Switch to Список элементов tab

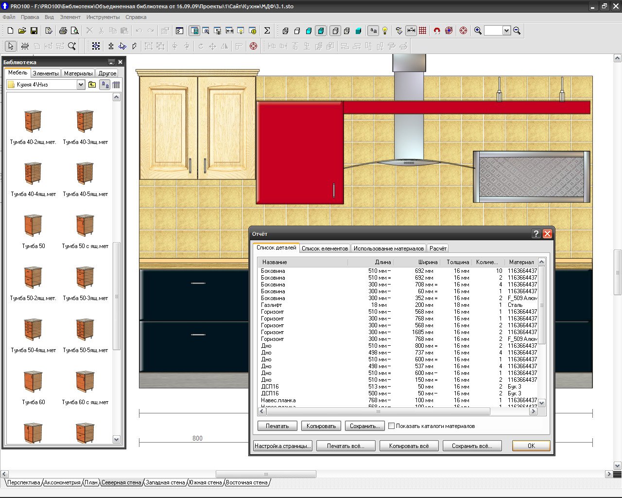click(x=325, y=249)
